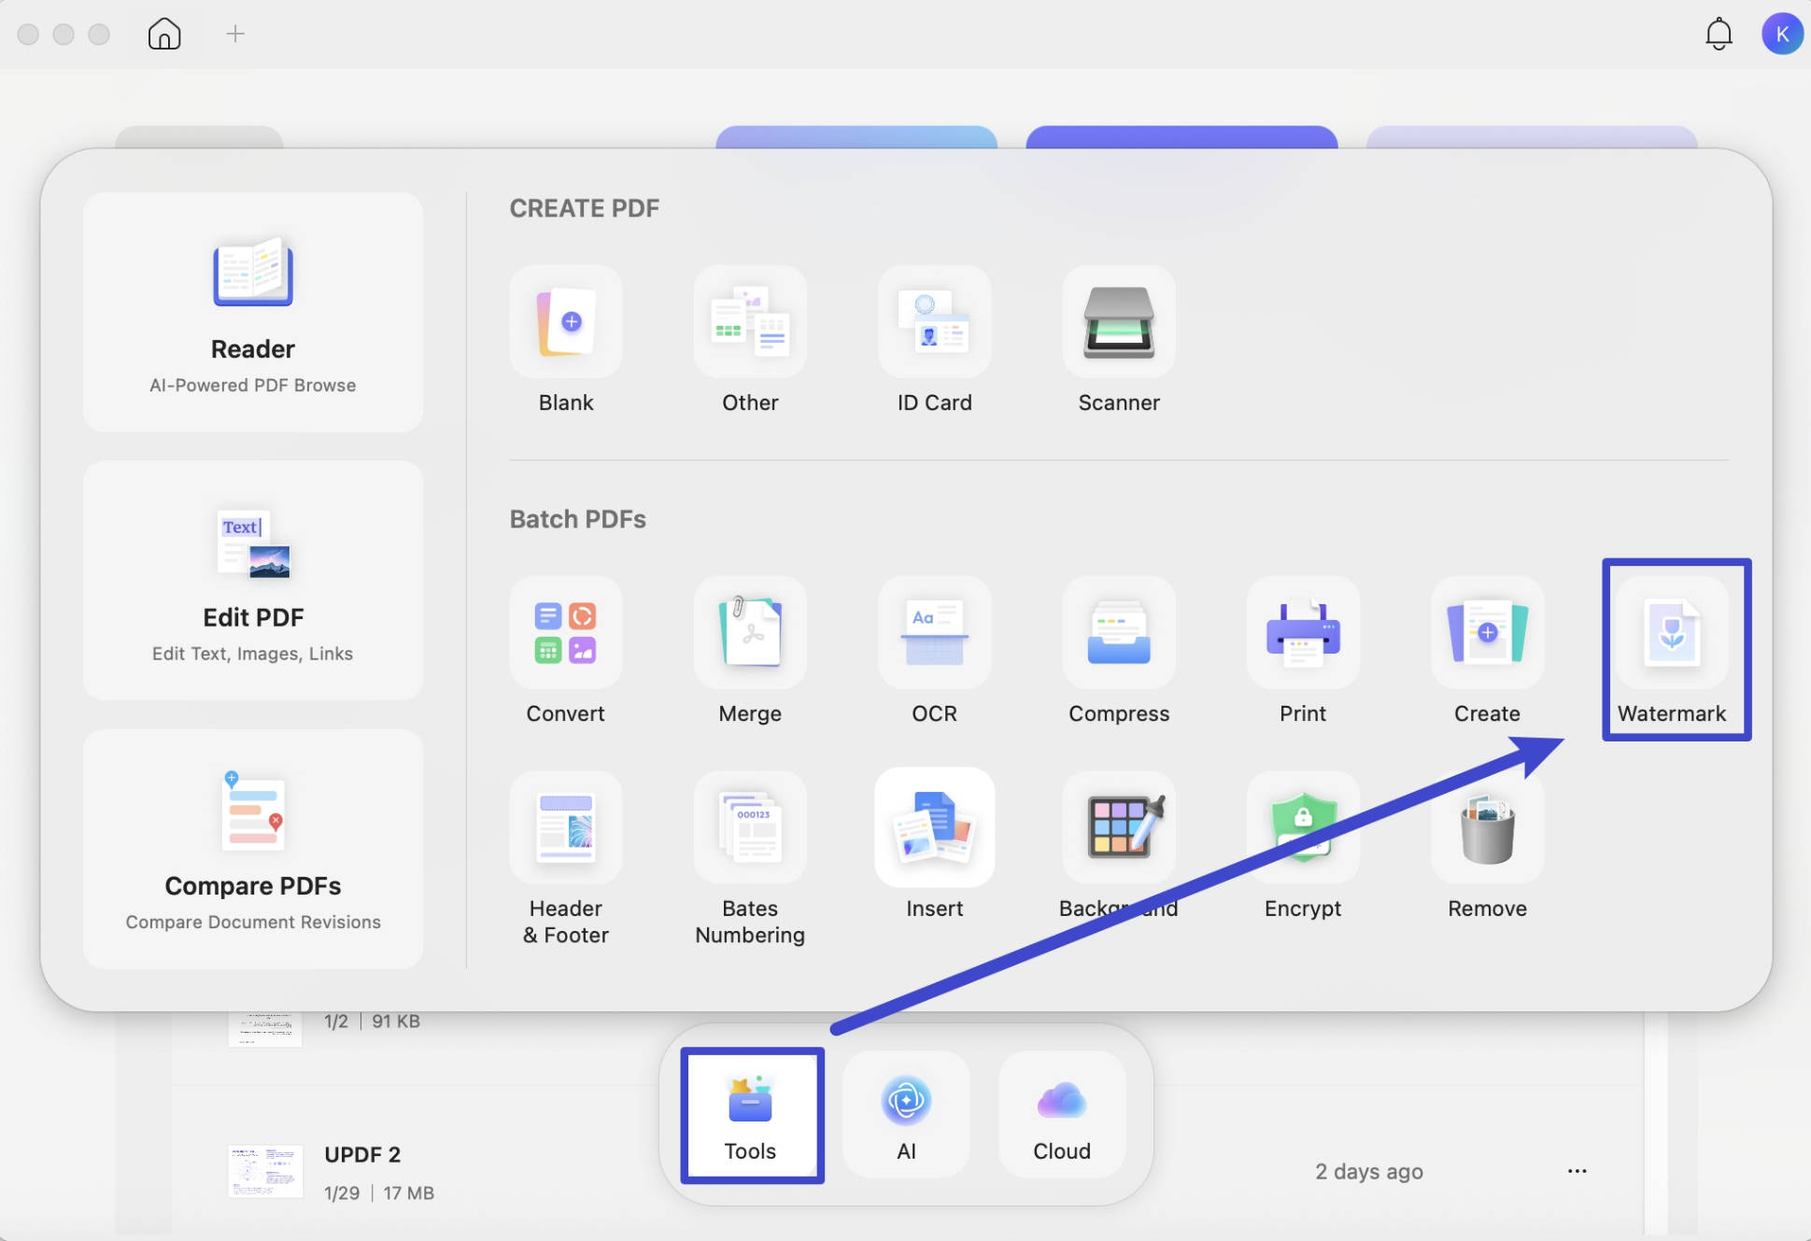Image resolution: width=1811 pixels, height=1241 pixels.
Task: Create PDF from Scanner
Action: pyautogui.click(x=1119, y=322)
